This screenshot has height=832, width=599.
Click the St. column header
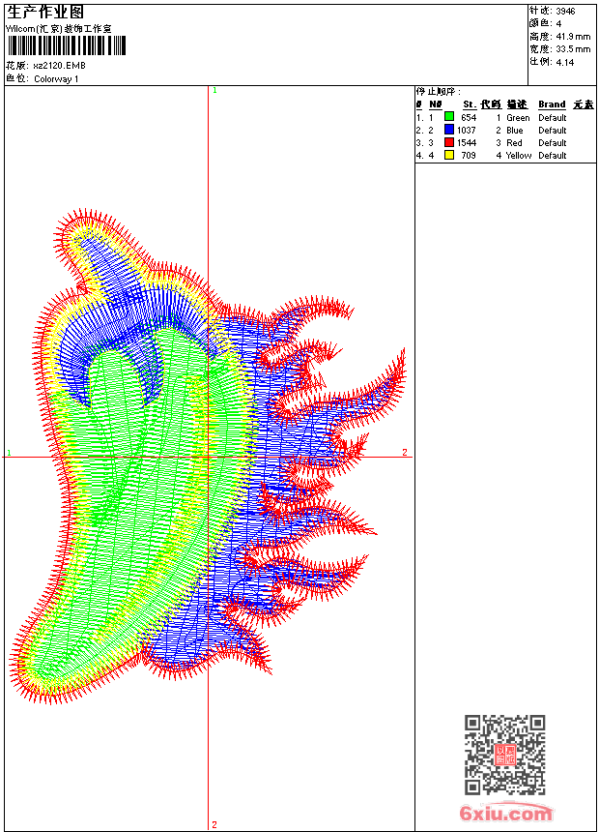[x=469, y=104]
